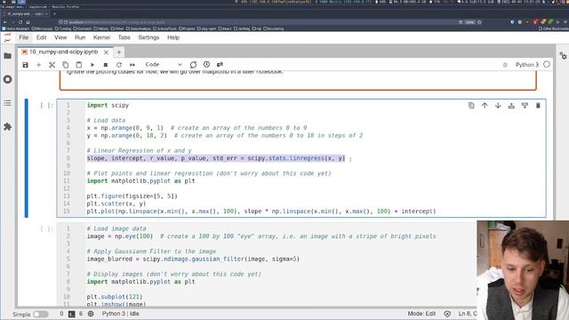Paste cell from clipboard in notebook toolbar
This screenshot has width=569, height=320.
tap(79, 65)
